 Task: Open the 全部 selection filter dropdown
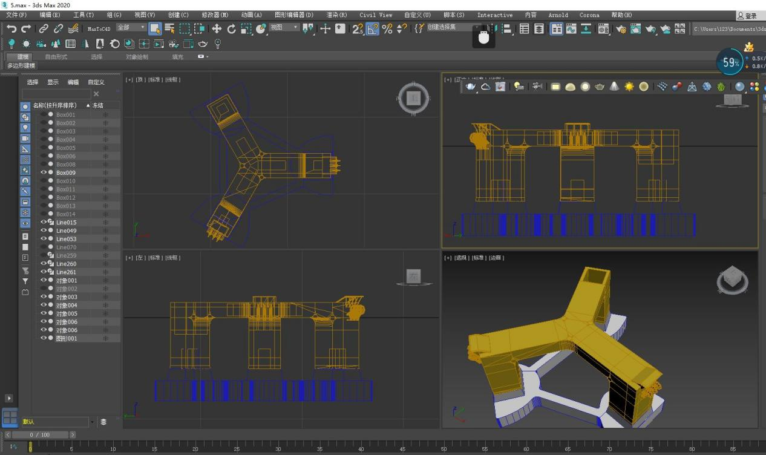131,27
